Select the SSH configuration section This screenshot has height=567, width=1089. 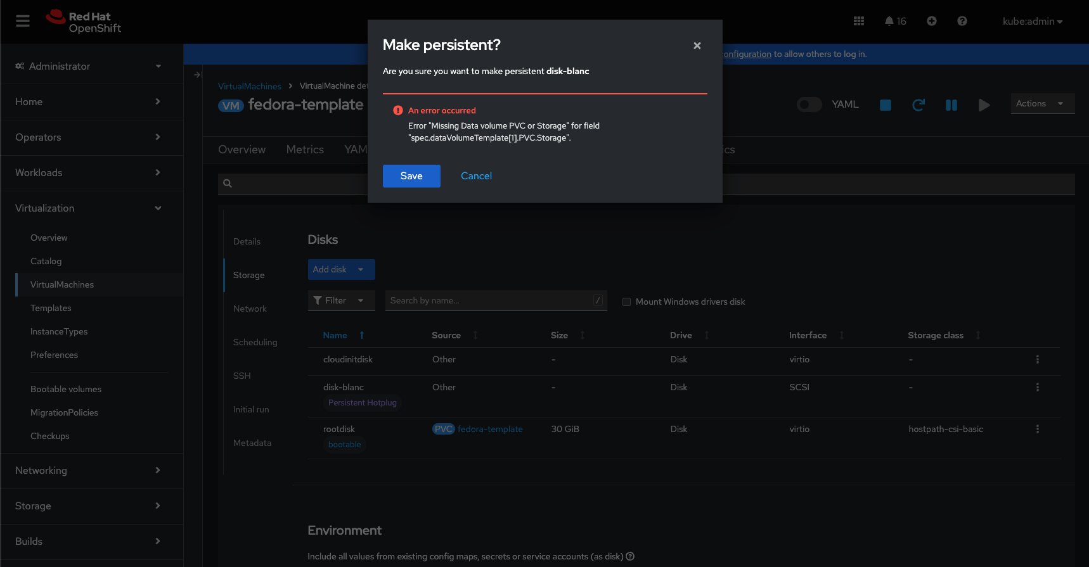pos(242,376)
